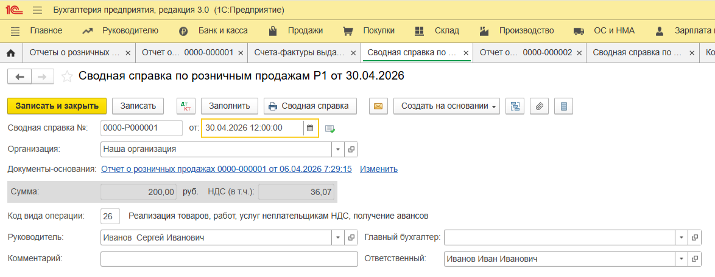Open related documents structure icon
The image size is (715, 277).
[x=515, y=106]
